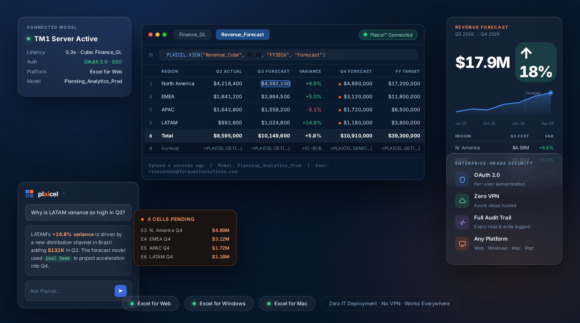Click the North America region cell
Screen dimensions: 580x323
(x=178, y=84)
